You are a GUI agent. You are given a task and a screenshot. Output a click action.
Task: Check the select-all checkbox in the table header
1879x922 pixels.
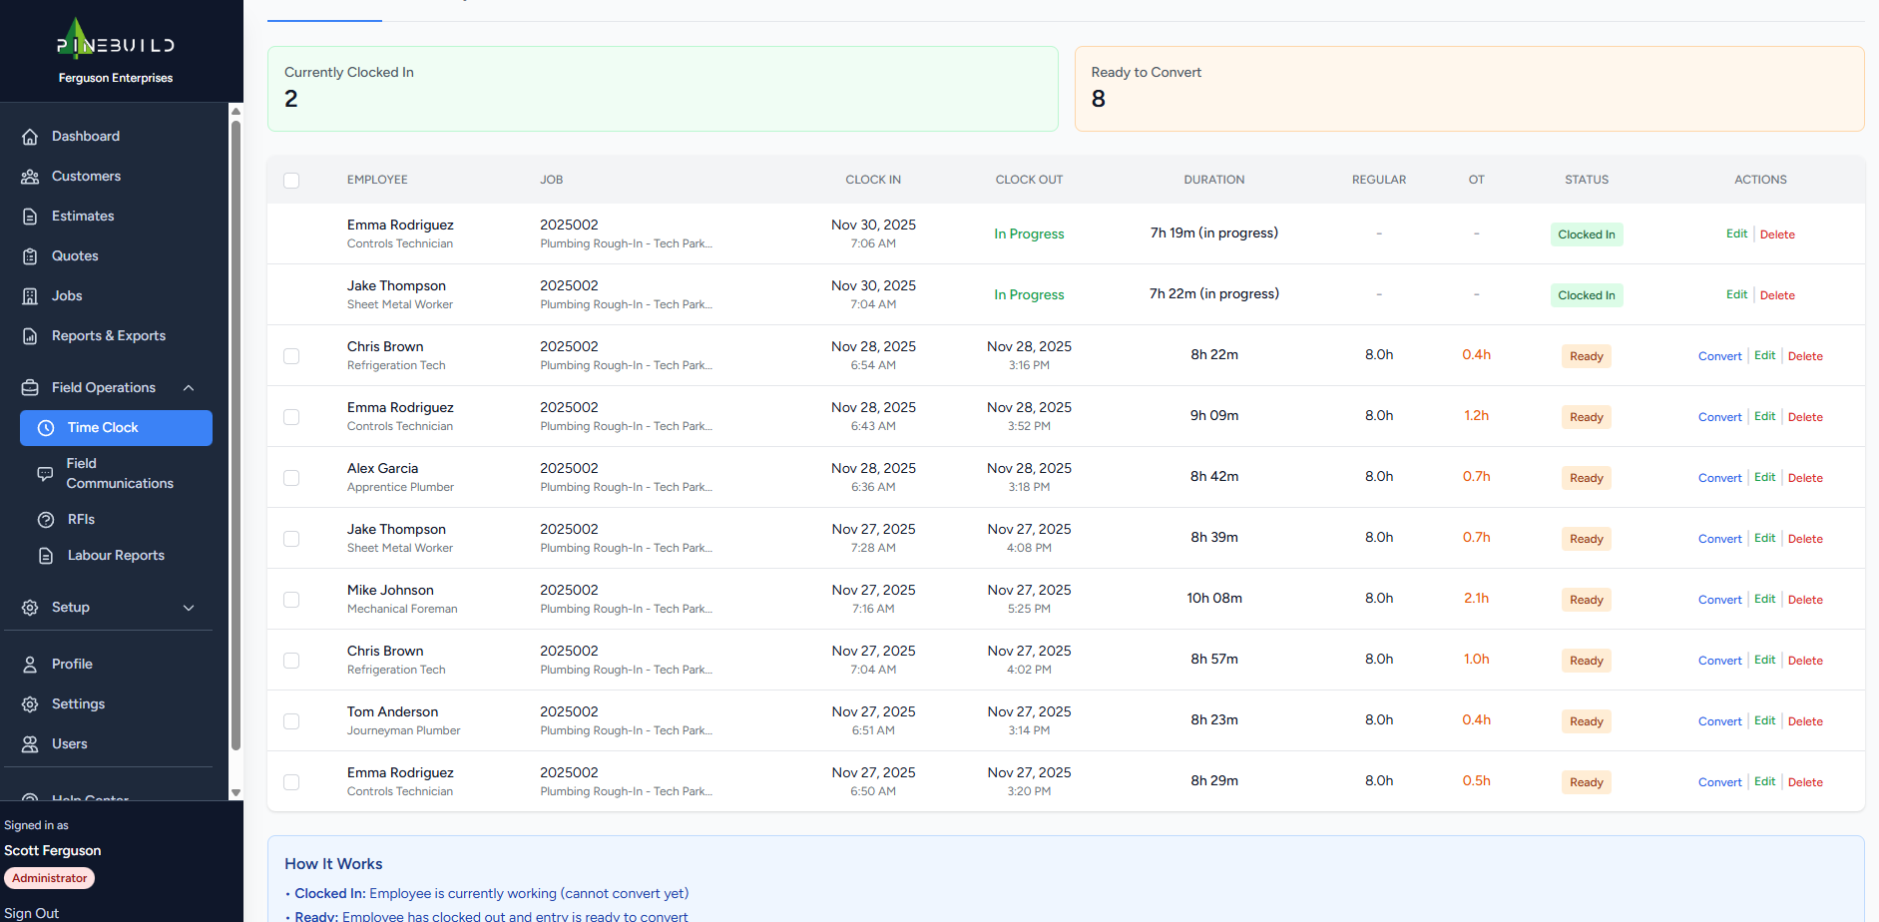click(x=291, y=180)
